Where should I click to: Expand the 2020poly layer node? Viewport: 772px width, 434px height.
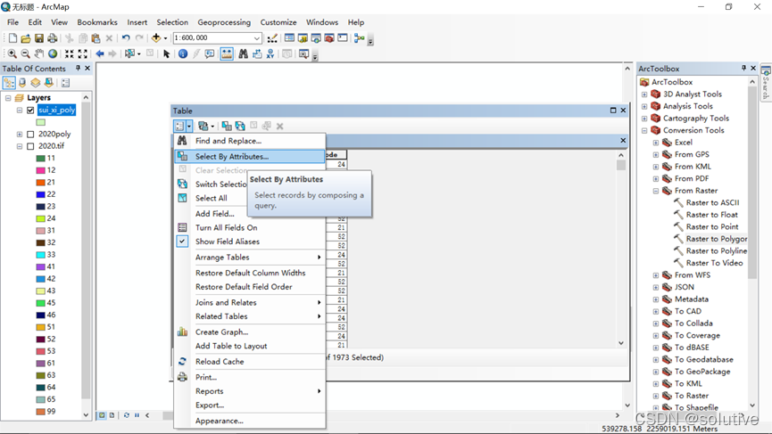tap(20, 135)
